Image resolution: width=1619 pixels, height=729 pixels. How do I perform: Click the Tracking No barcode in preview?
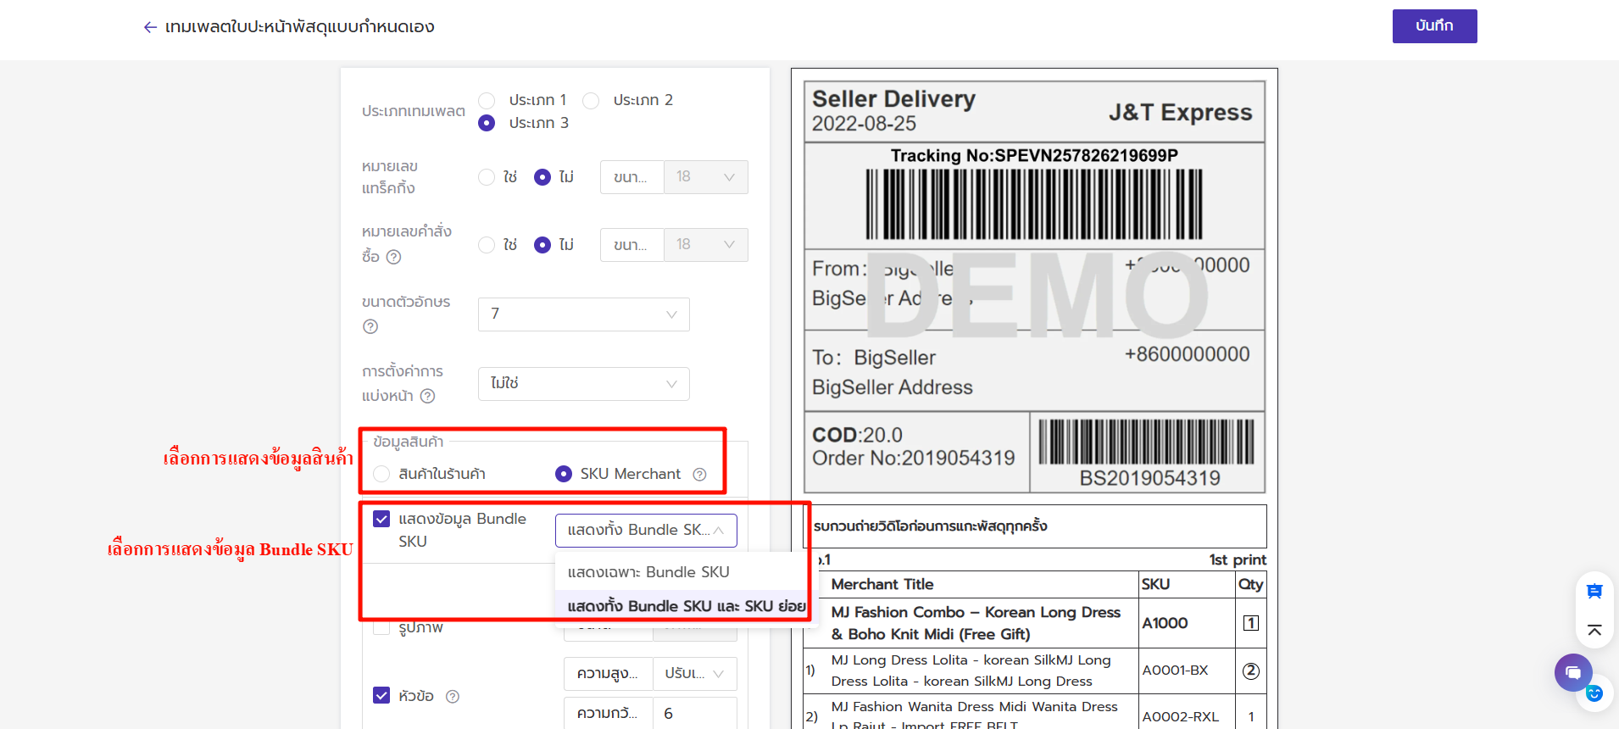point(1034,204)
